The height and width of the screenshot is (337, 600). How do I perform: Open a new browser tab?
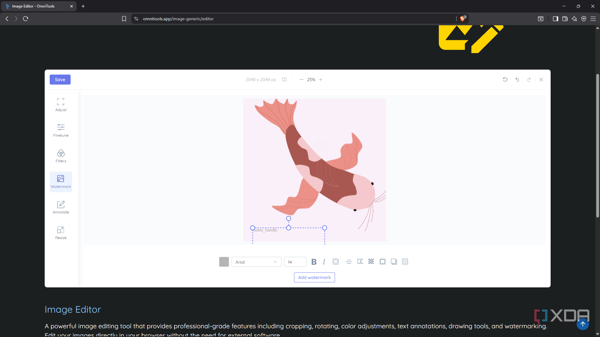coord(83,6)
